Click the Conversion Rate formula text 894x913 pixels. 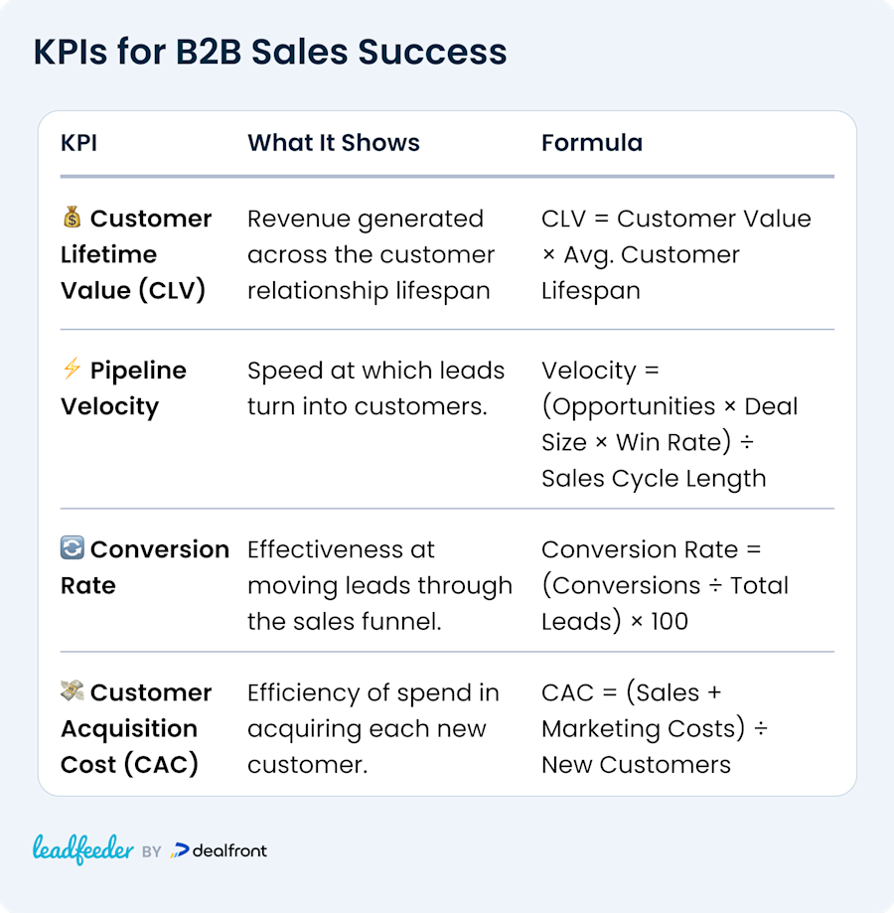point(665,585)
